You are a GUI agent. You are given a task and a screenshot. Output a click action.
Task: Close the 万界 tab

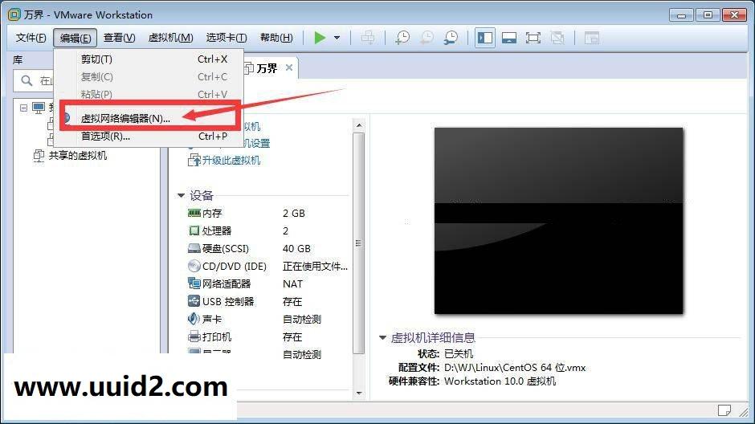[289, 67]
